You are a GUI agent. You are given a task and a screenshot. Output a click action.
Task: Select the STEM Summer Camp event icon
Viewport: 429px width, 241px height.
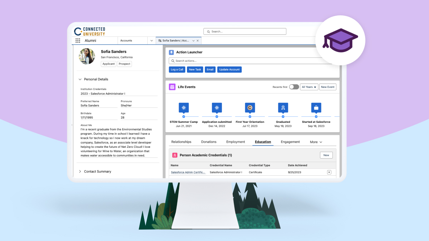(x=183, y=107)
